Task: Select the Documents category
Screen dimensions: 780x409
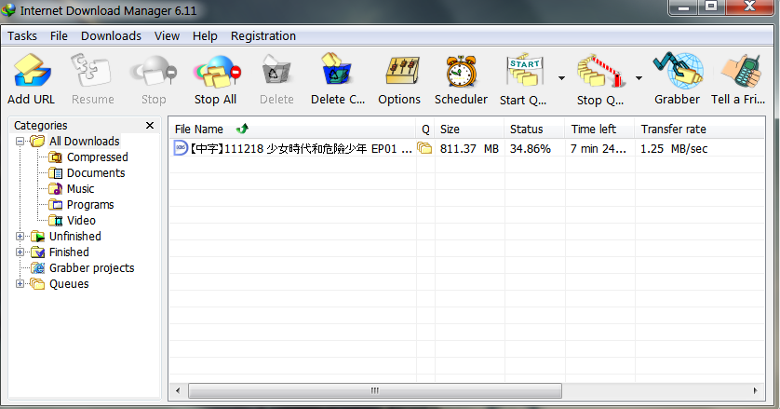Action: tap(96, 173)
